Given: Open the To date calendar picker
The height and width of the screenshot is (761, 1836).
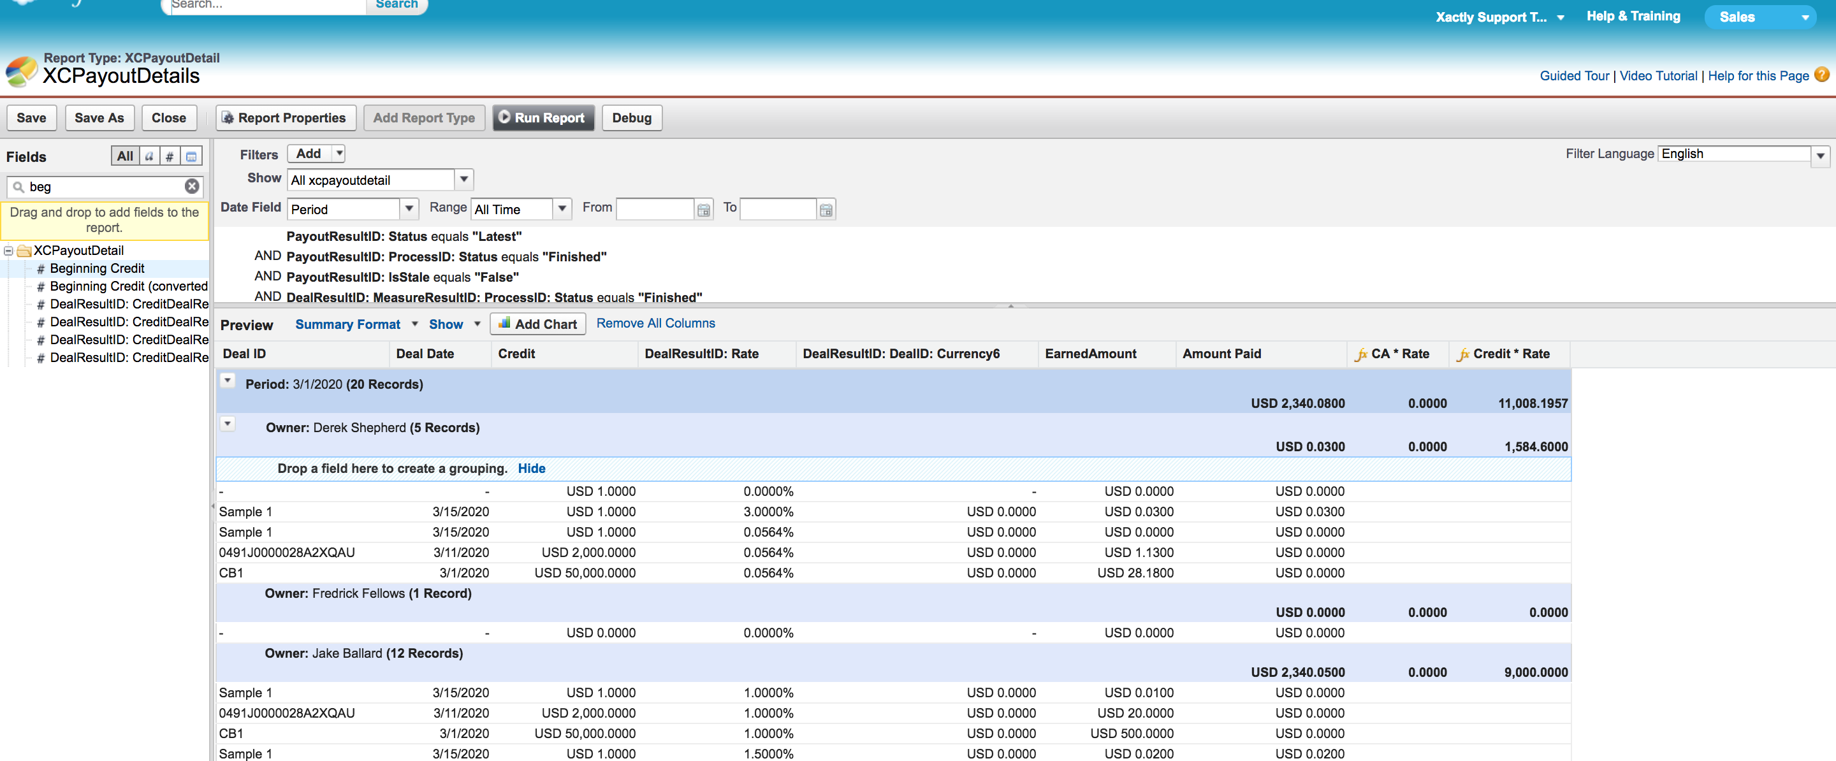Looking at the screenshot, I should [x=826, y=210].
